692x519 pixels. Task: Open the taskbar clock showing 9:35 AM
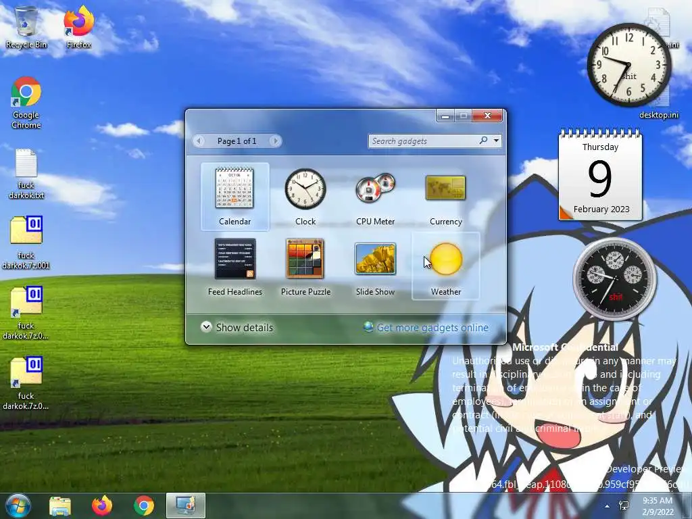point(658,506)
